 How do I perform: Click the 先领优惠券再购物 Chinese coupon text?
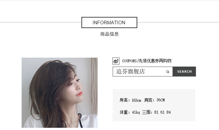pos(155,61)
